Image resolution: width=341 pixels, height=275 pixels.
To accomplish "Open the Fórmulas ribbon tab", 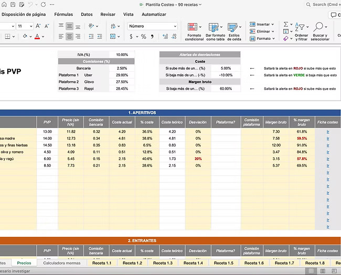I will coord(63,14).
